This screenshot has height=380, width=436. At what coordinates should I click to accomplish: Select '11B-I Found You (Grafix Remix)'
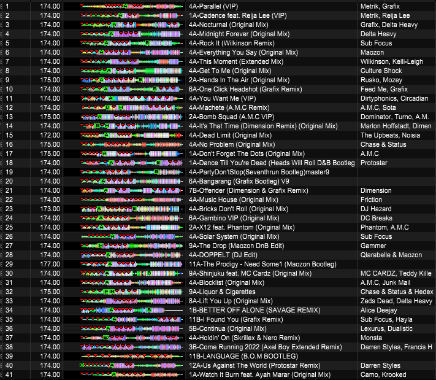(x=236, y=319)
